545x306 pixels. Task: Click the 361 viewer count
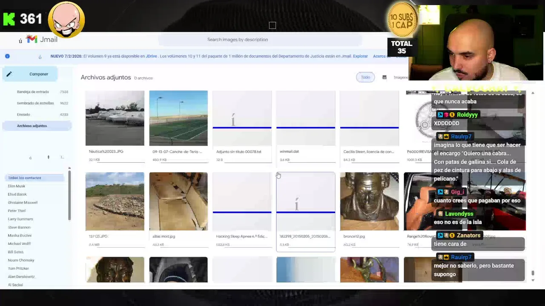click(31, 19)
